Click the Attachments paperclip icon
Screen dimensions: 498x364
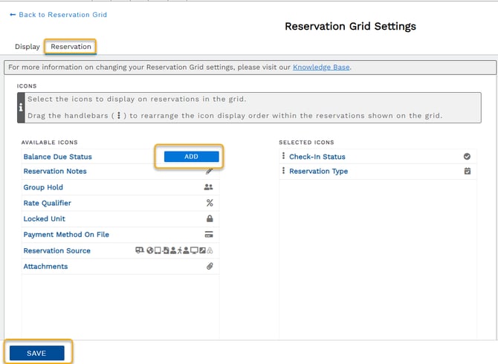210,267
